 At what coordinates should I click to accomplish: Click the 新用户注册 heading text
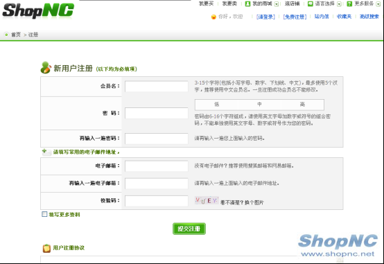(73, 69)
